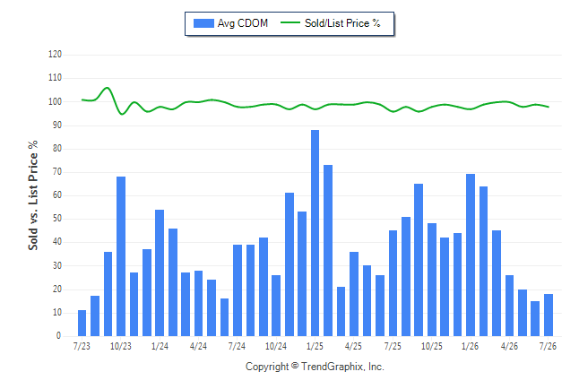Click the green Sold/List Price legend line

[290, 22]
